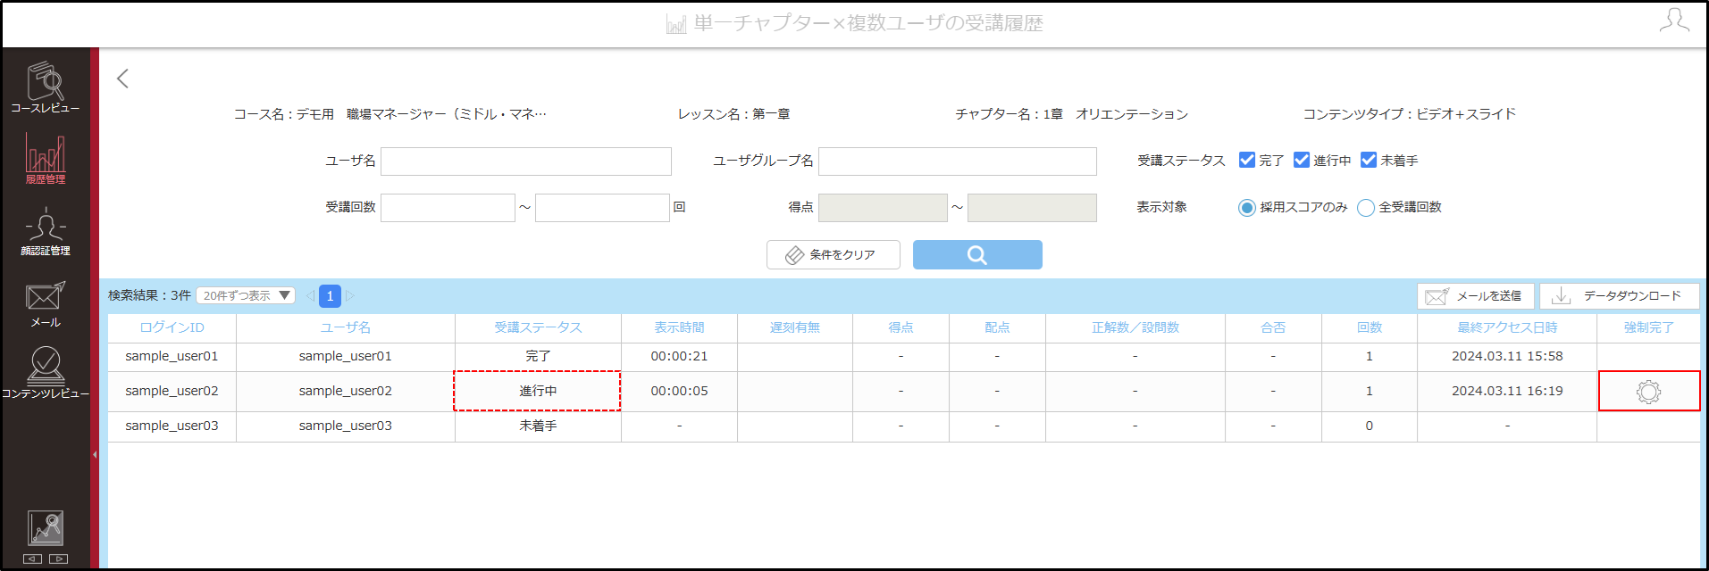Click the next page arrow in pagination
Viewport: 1709px width, 571px height.
tap(350, 295)
